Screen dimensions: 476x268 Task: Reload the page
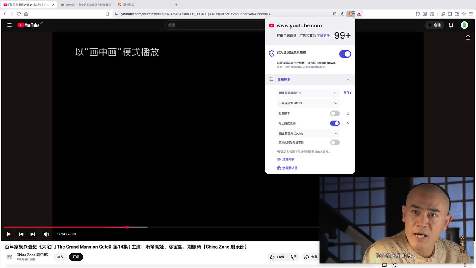pos(19,14)
